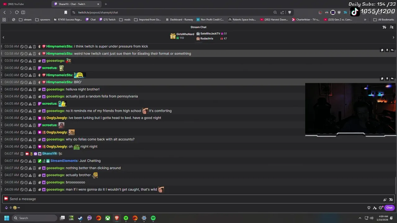Expand hidden bookmarks overflow chevron
The width and height of the screenshot is (397, 223).
click(x=365, y=20)
